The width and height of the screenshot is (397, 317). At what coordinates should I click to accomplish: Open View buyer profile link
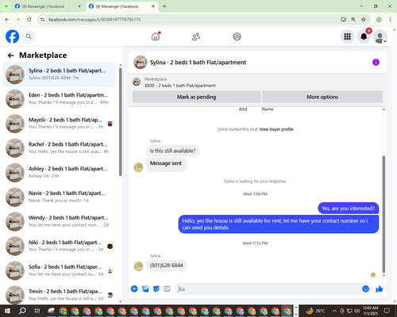tap(276, 129)
